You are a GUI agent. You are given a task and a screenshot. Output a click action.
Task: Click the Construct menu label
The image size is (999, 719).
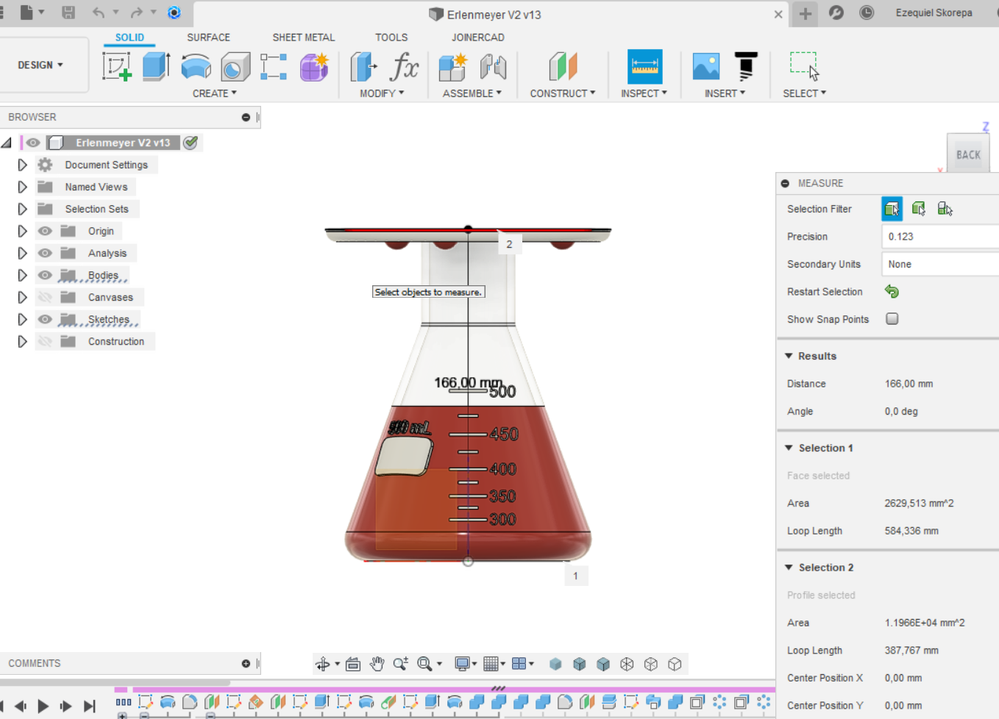(x=562, y=93)
